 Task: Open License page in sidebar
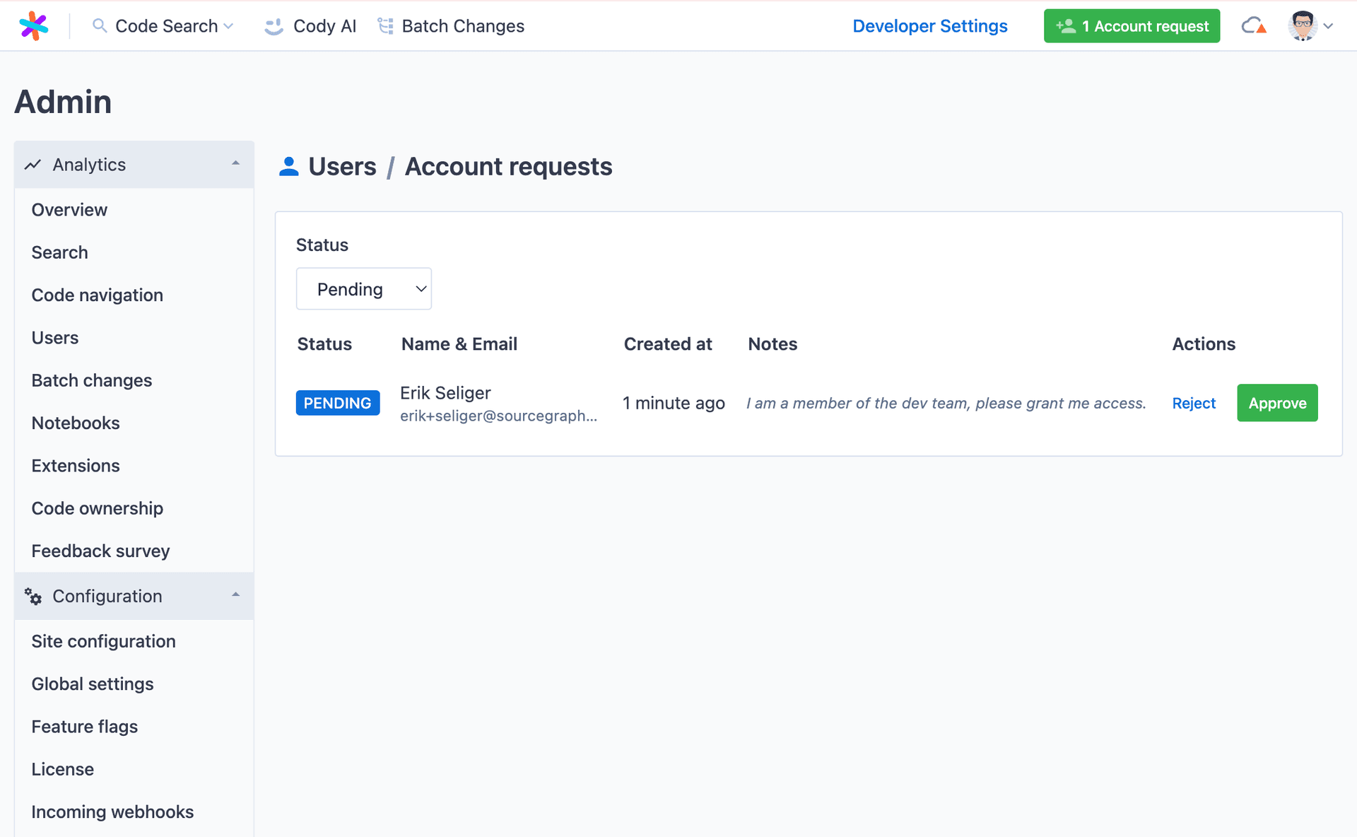(x=63, y=769)
